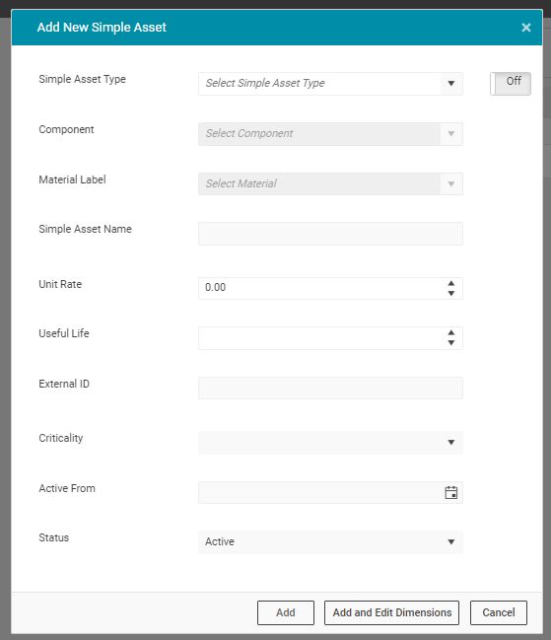The height and width of the screenshot is (640, 551).
Task: Focus the Simple Asset Name field
Action: click(330, 234)
